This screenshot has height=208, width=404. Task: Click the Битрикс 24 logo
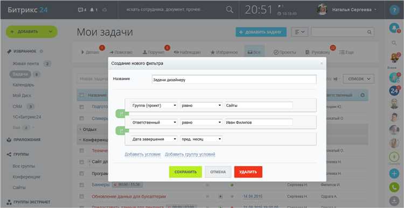27,10
